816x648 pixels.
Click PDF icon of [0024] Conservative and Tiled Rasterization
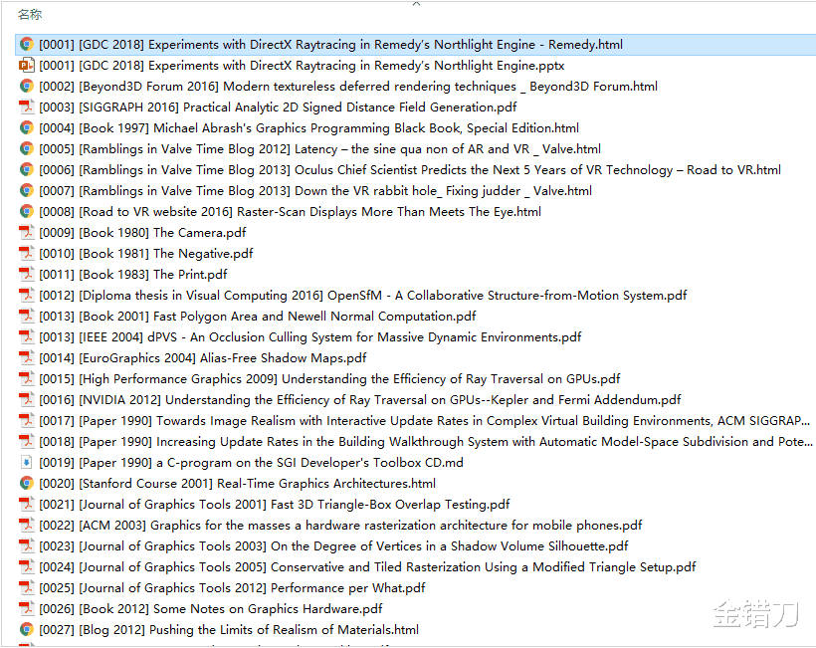tap(27, 566)
